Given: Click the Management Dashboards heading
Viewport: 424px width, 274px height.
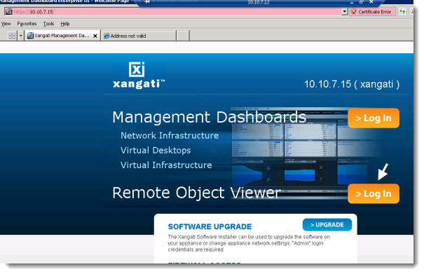Looking at the screenshot, I should [209, 118].
